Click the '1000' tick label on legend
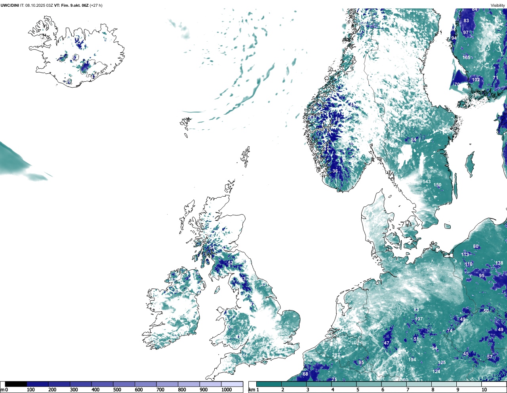Screen dimensions: 507x393 (227, 390)
